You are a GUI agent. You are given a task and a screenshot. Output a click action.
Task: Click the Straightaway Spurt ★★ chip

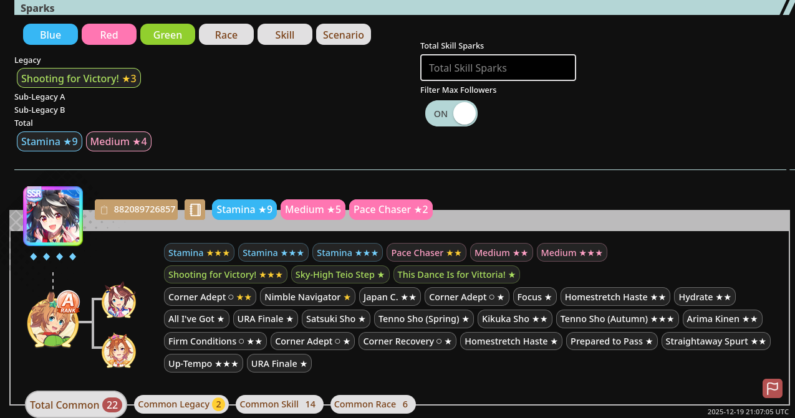pos(716,341)
